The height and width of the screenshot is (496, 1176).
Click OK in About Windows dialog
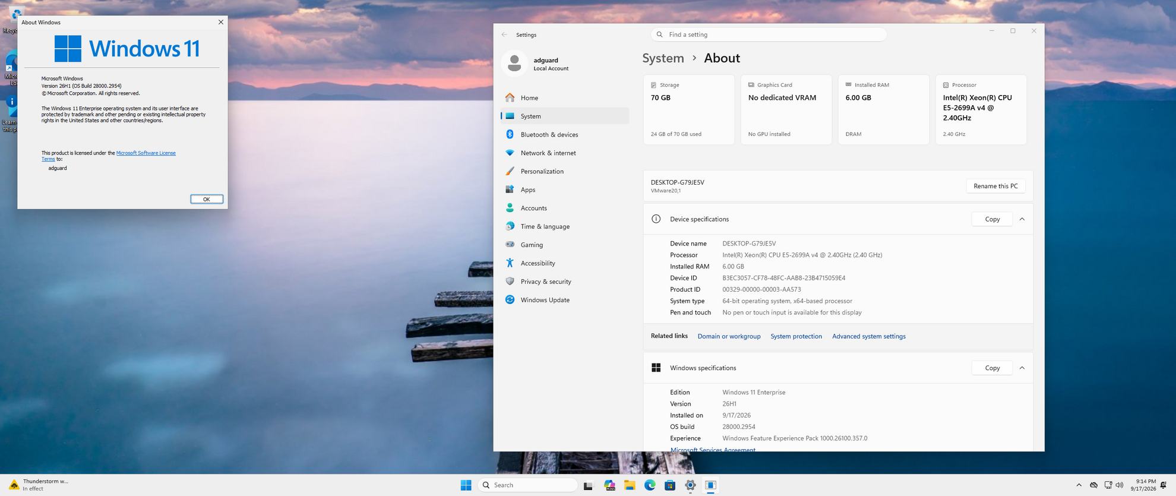207,199
